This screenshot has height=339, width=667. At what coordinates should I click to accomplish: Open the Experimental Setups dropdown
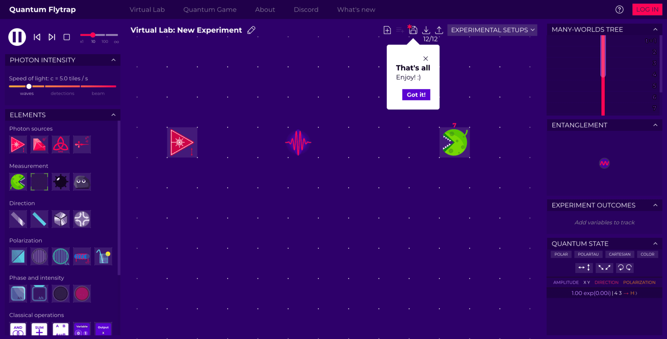click(492, 30)
